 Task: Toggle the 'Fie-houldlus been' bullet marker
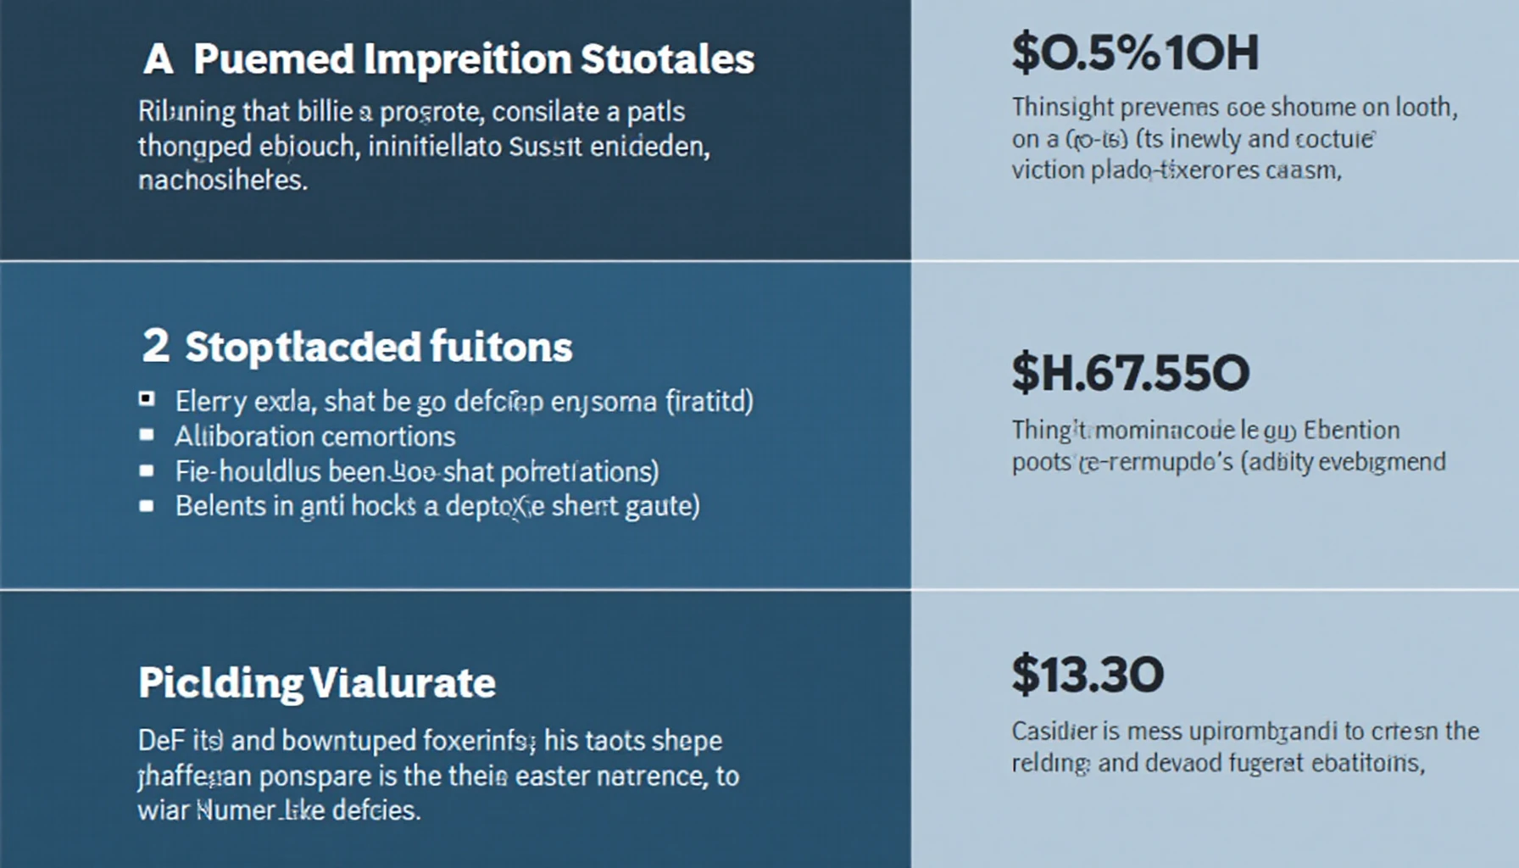147,470
